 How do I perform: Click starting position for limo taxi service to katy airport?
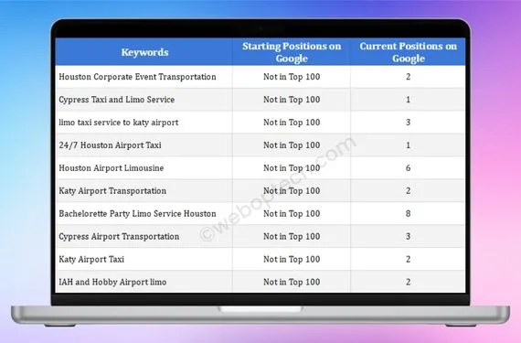292,123
